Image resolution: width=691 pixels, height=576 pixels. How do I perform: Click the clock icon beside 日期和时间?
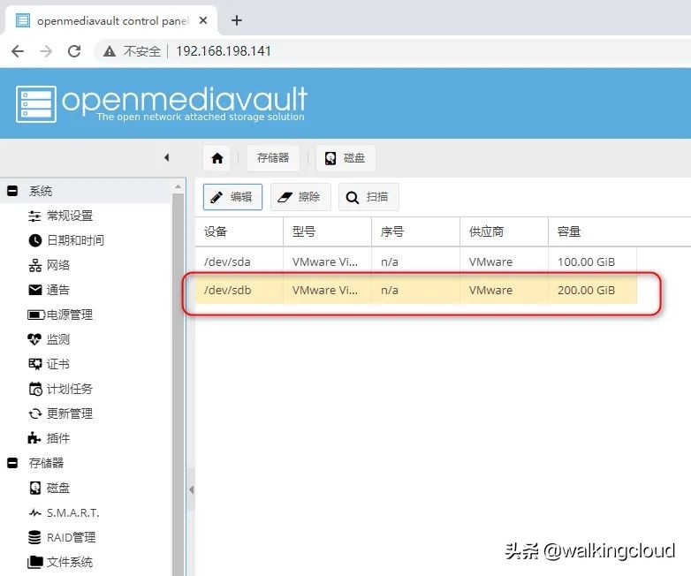pos(34,240)
